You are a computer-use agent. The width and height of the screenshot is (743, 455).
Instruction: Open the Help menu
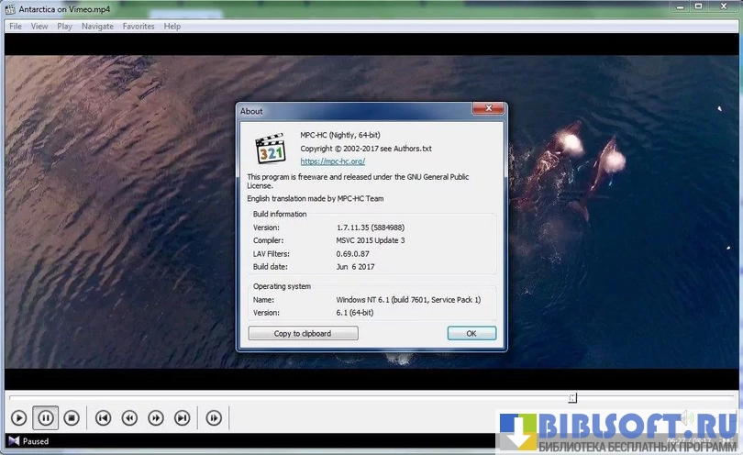tap(172, 27)
